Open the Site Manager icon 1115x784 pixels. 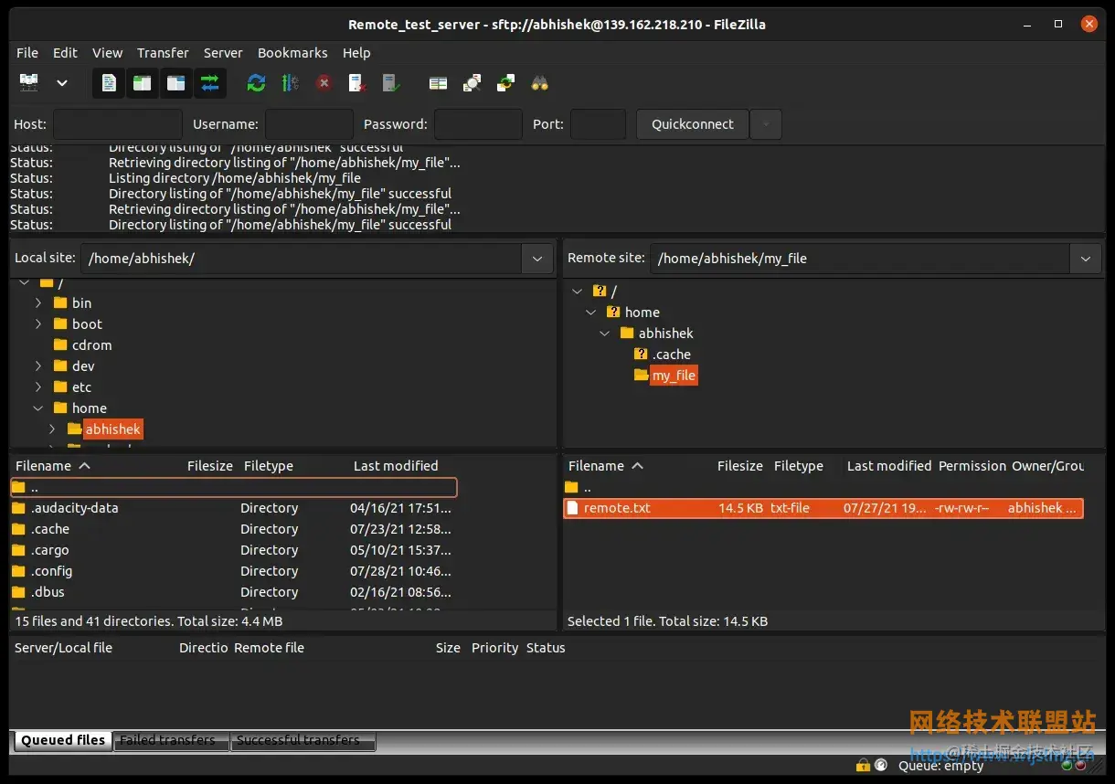[x=29, y=83]
